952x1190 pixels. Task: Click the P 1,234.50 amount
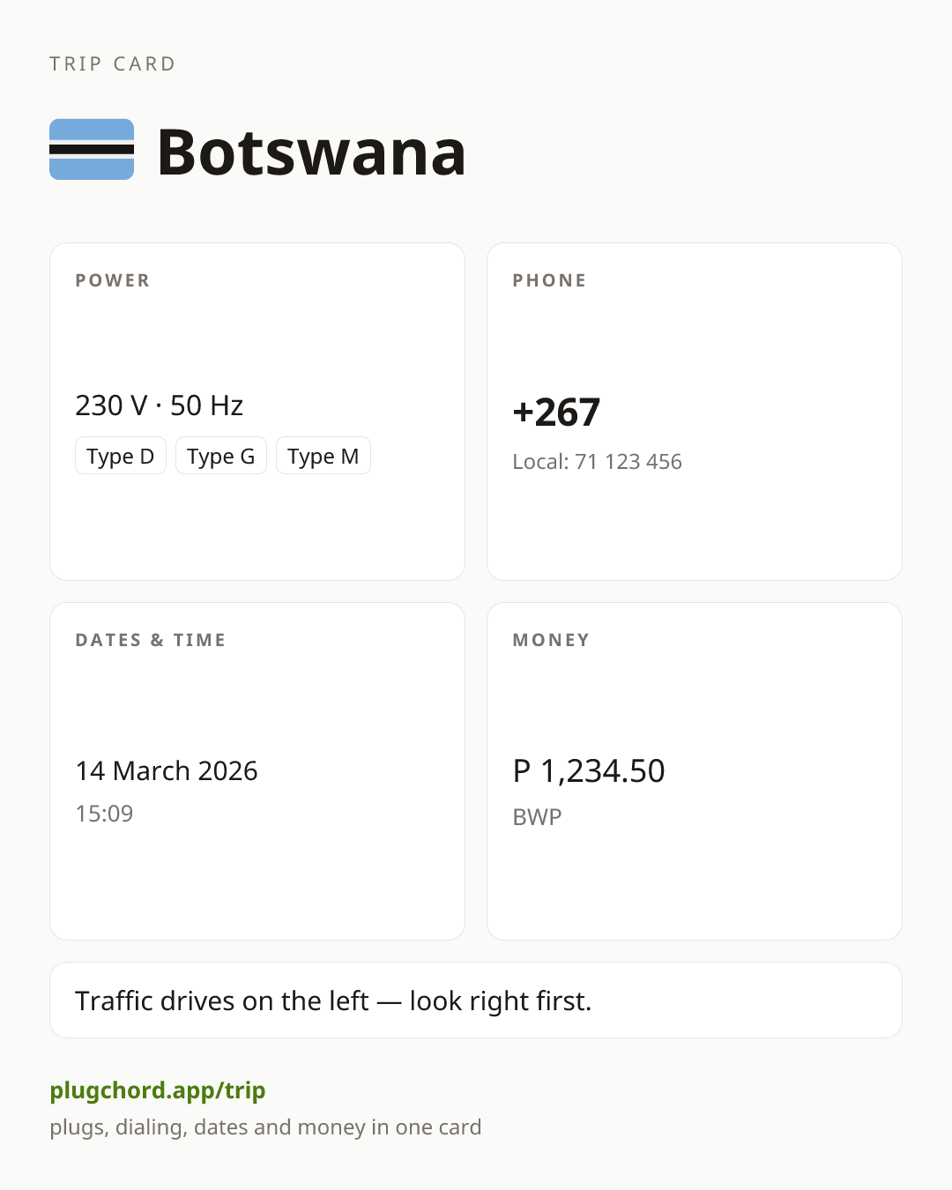pos(589,770)
